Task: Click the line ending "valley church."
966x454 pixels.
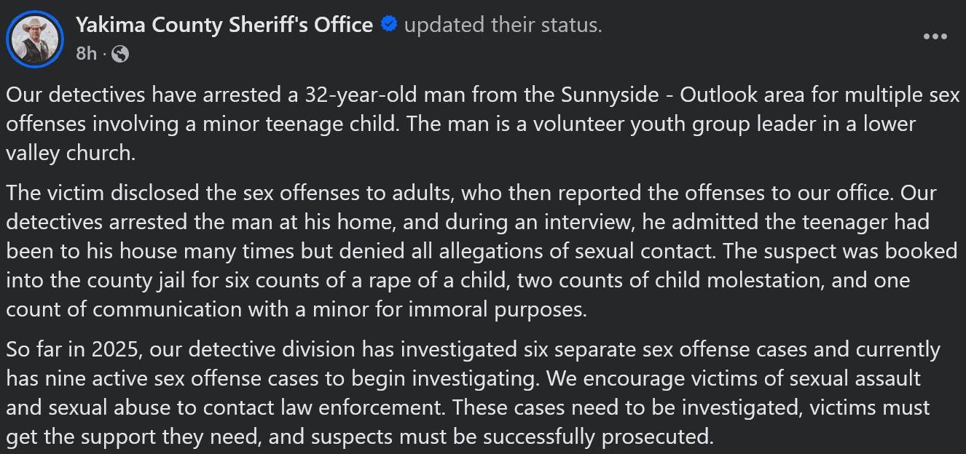Action: click(71, 154)
